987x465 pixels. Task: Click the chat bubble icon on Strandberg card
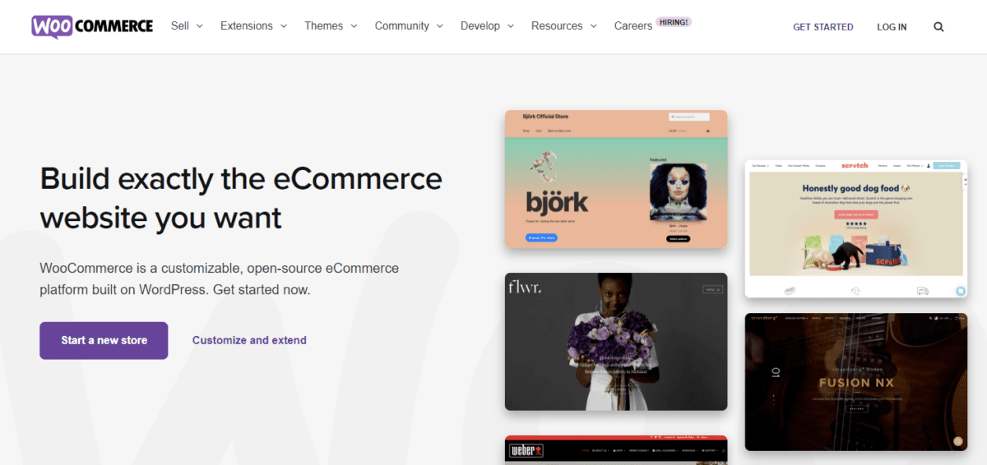[959, 441]
